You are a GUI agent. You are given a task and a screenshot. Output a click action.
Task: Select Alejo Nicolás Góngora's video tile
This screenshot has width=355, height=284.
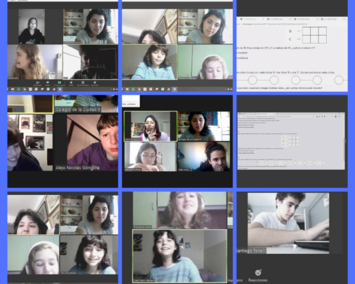click(x=86, y=142)
